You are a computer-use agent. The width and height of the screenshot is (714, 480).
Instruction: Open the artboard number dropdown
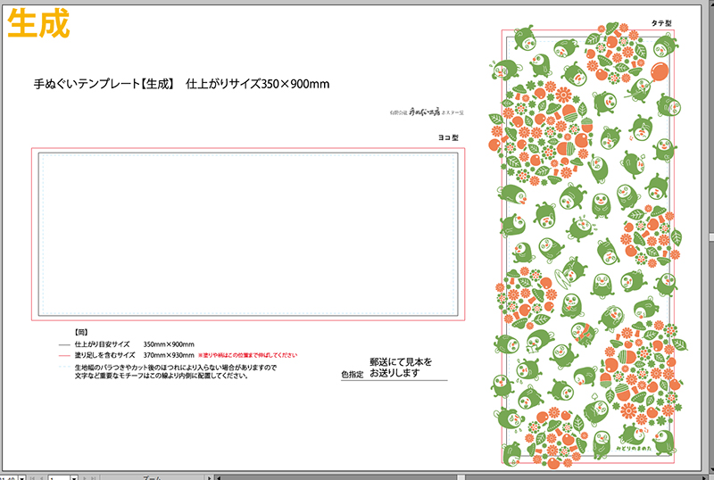[x=75, y=476]
